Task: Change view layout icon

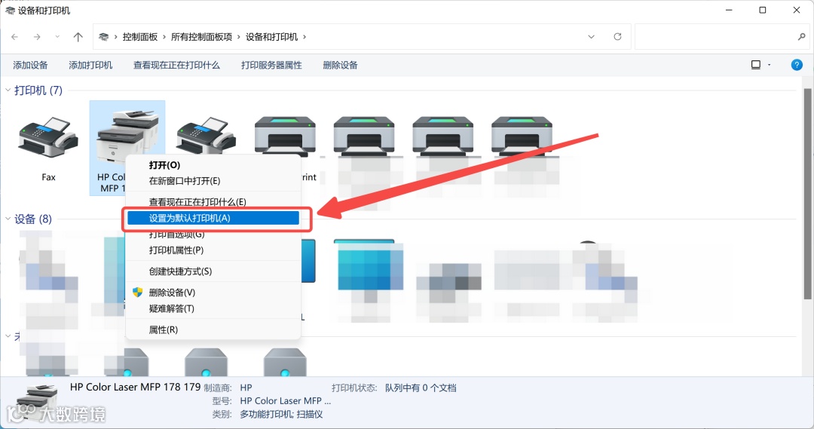Action: pos(756,65)
